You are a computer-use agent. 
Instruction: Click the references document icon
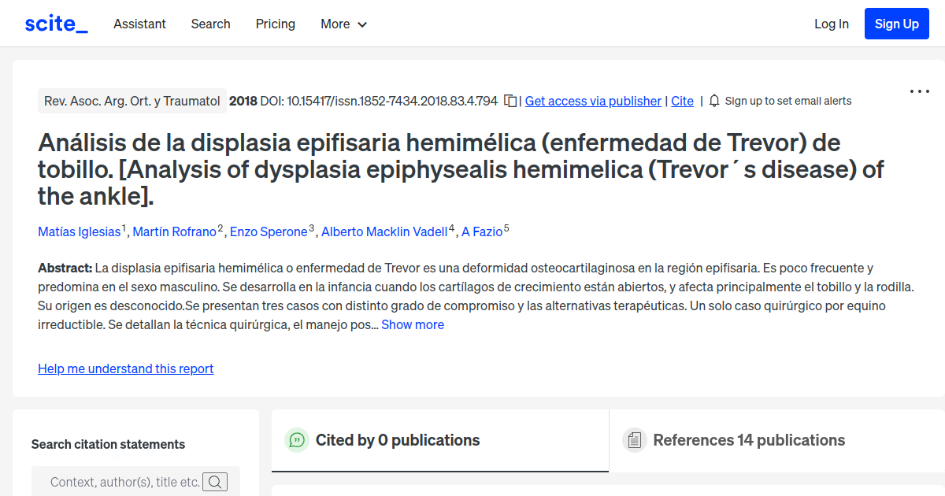(x=634, y=440)
